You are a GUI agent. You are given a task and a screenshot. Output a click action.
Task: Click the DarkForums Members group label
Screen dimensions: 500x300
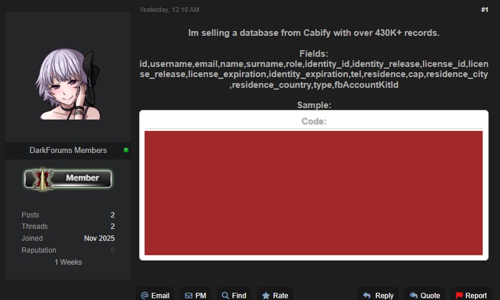pyautogui.click(x=68, y=150)
